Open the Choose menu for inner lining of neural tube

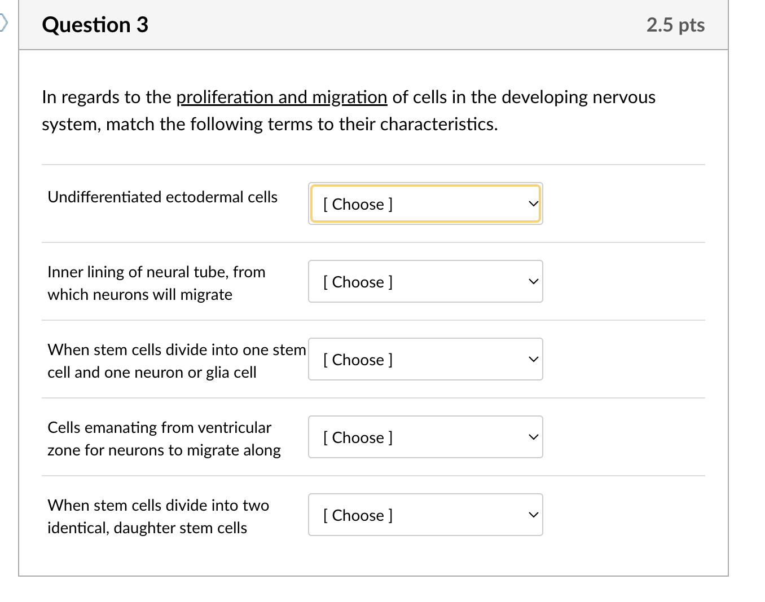point(425,281)
